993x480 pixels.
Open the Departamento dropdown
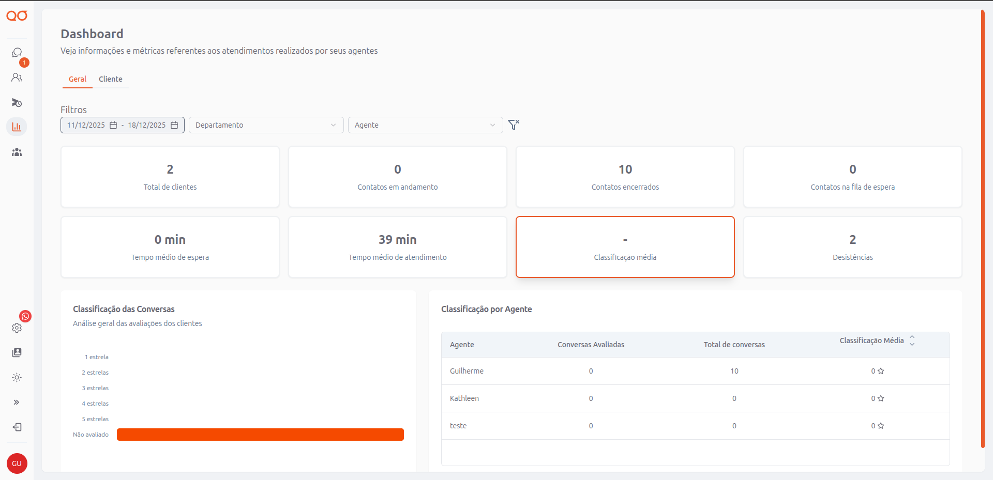click(266, 125)
